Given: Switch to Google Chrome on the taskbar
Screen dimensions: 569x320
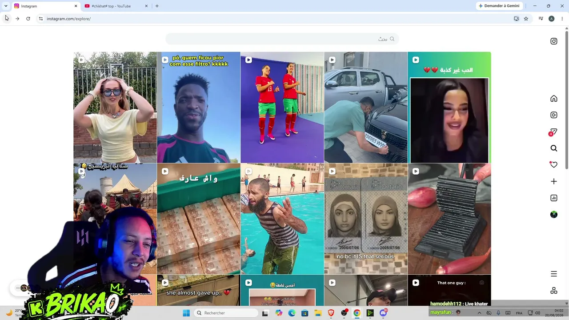Looking at the screenshot, I should [x=357, y=313].
